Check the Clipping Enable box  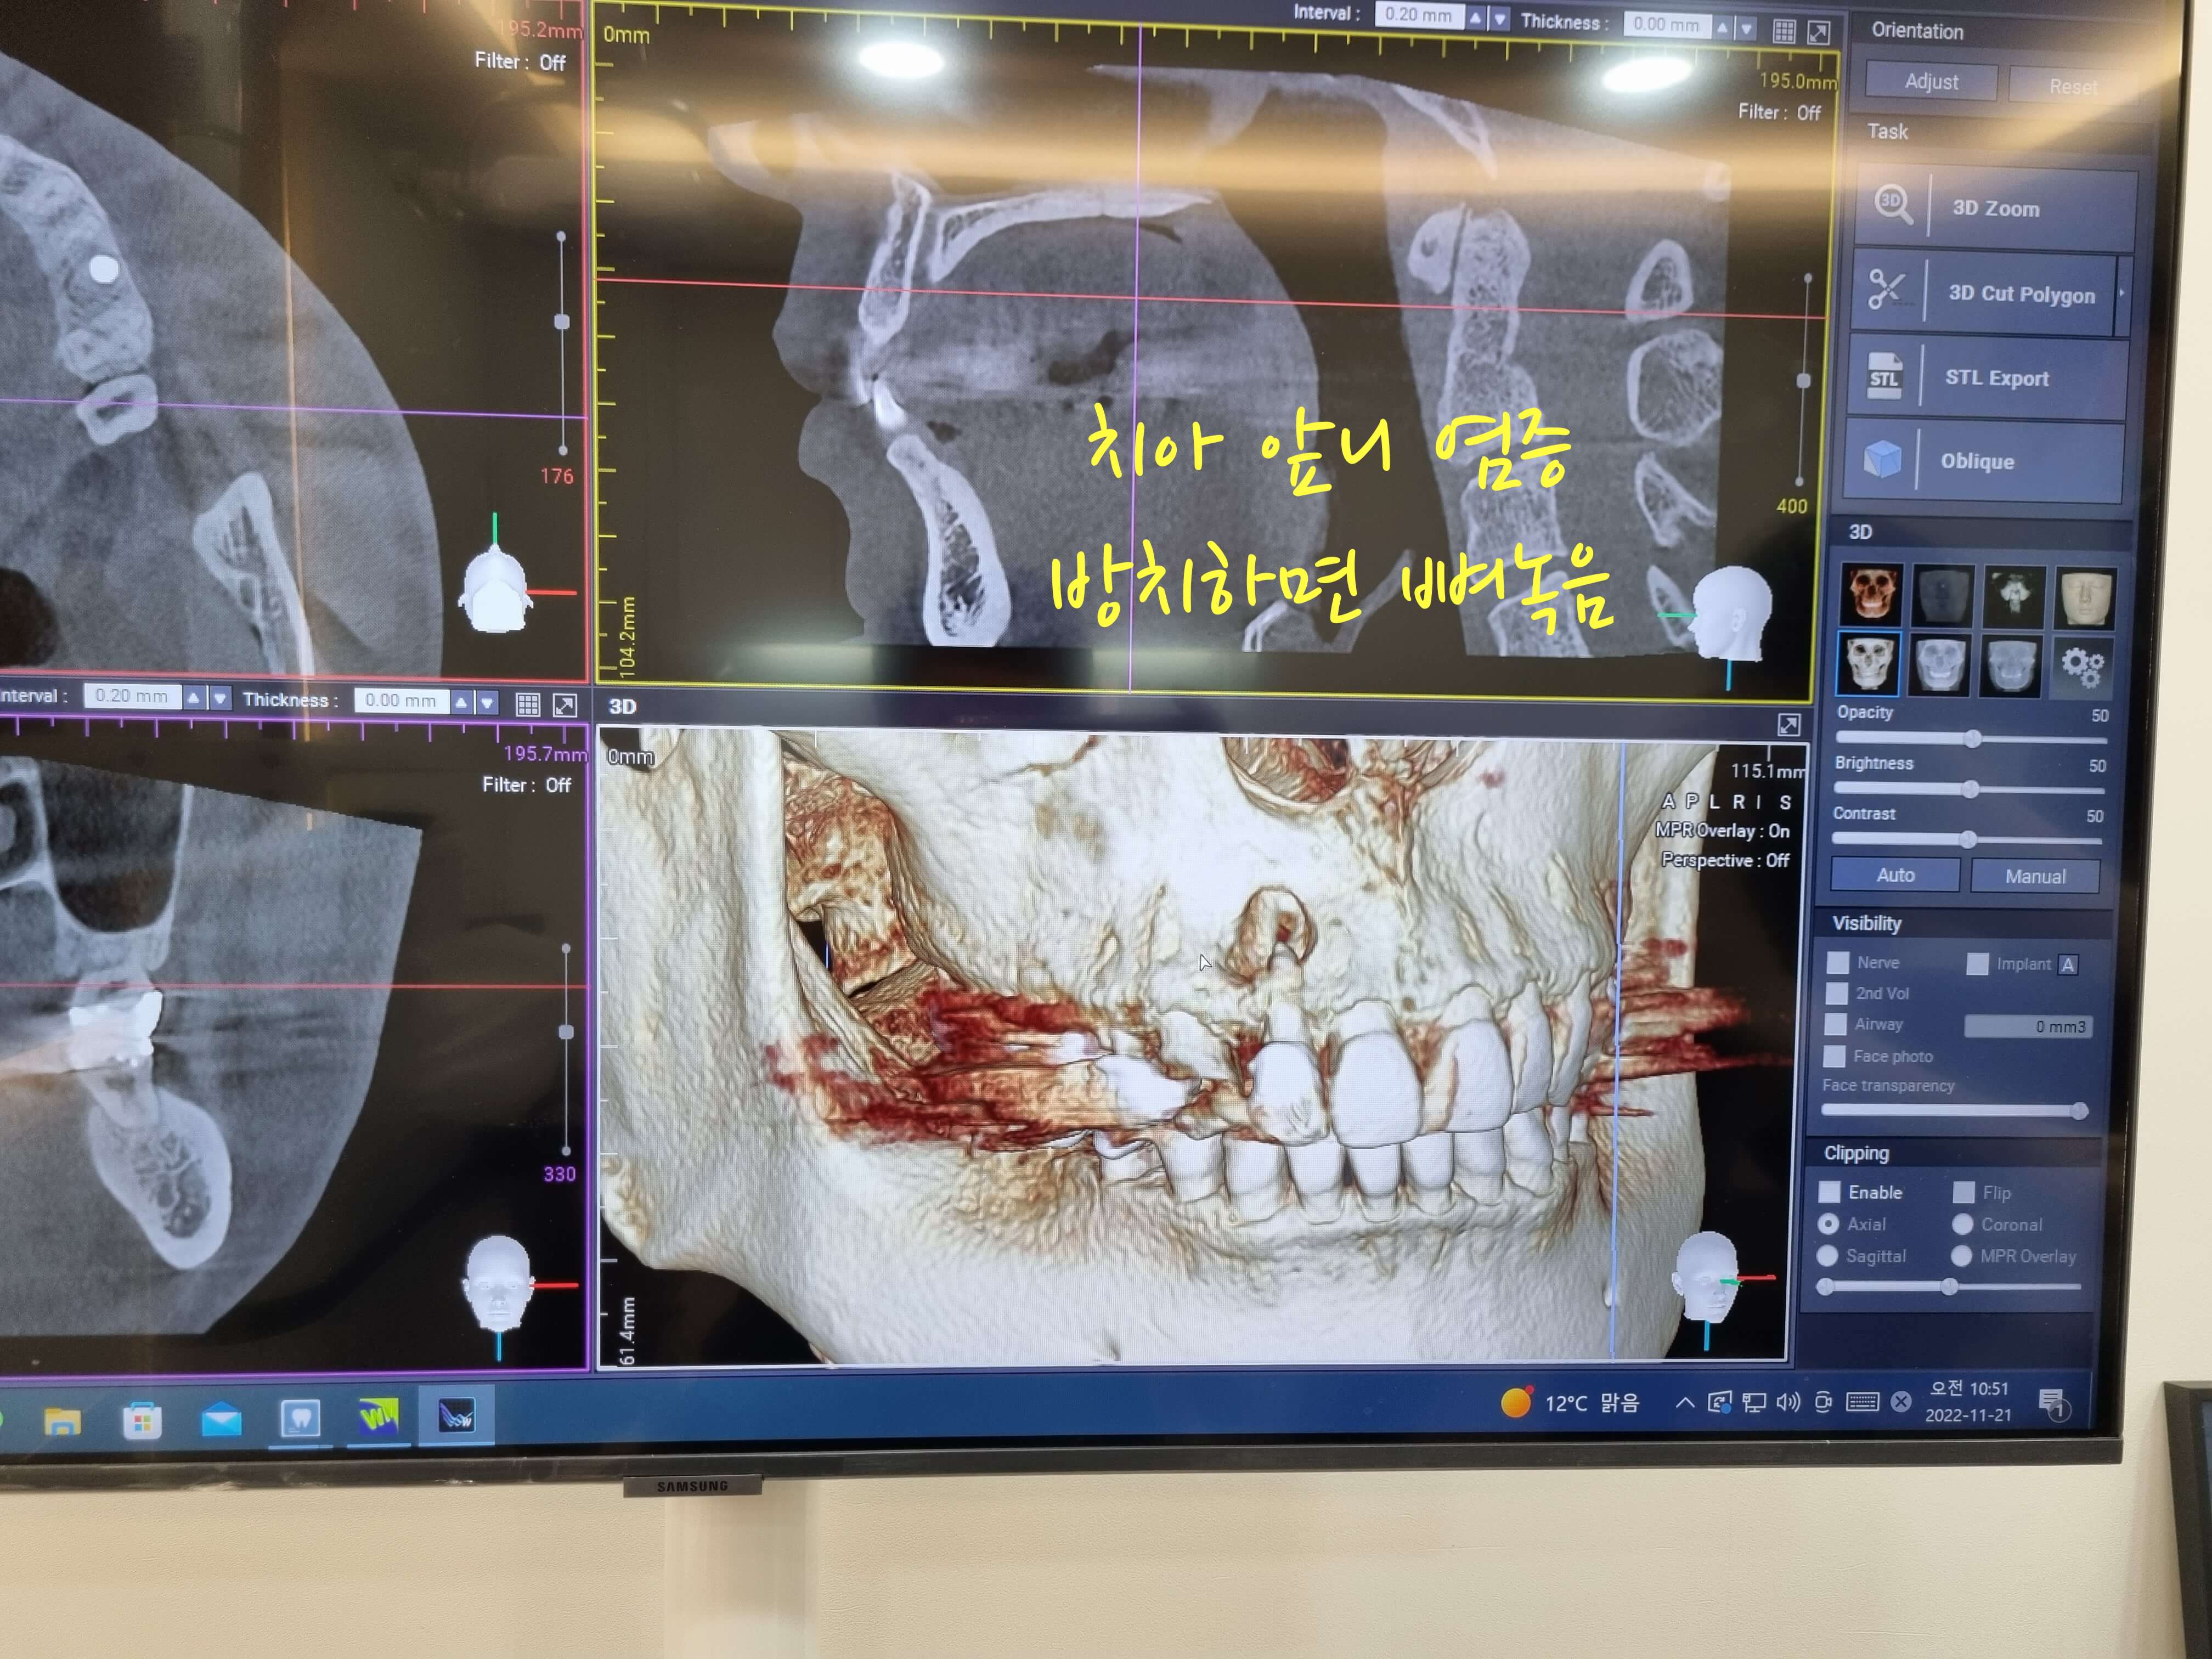[x=1829, y=1192]
